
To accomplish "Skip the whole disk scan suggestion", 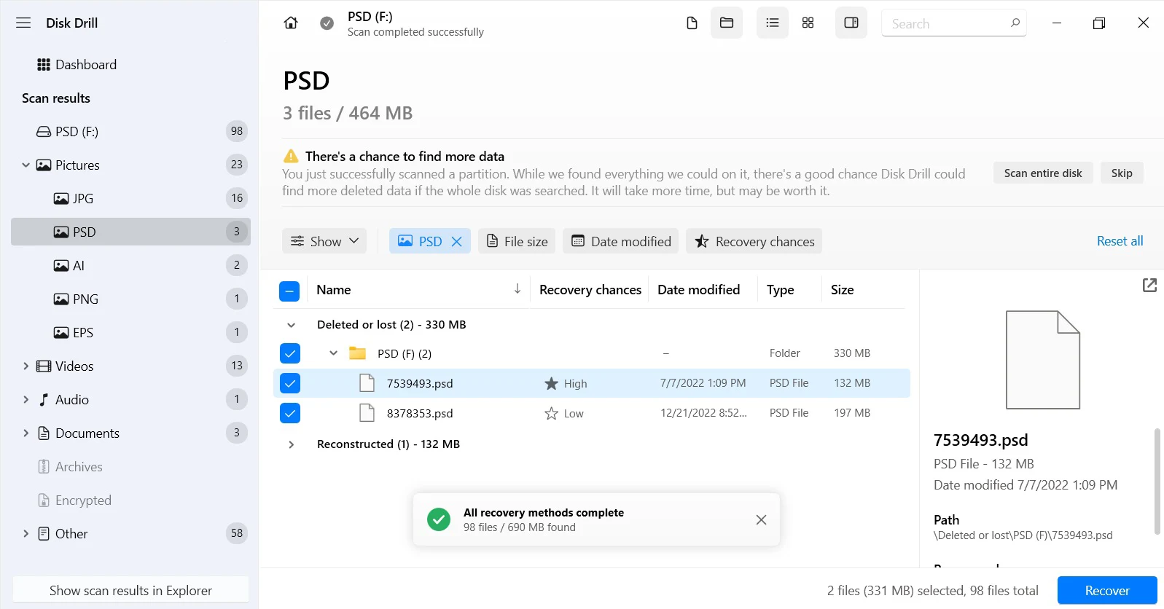I will [1122, 173].
